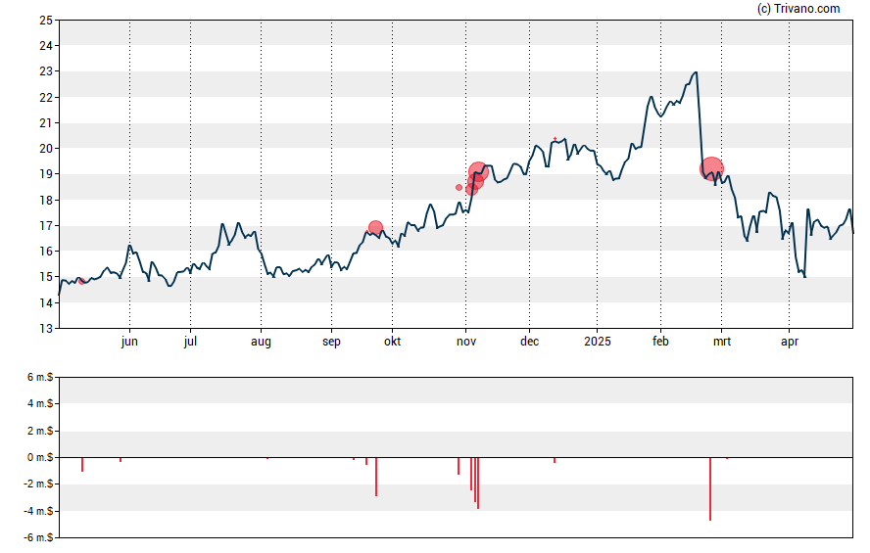The image size is (870, 553).
Task: Click the 'dec' x-axis label
Action: pyautogui.click(x=529, y=342)
